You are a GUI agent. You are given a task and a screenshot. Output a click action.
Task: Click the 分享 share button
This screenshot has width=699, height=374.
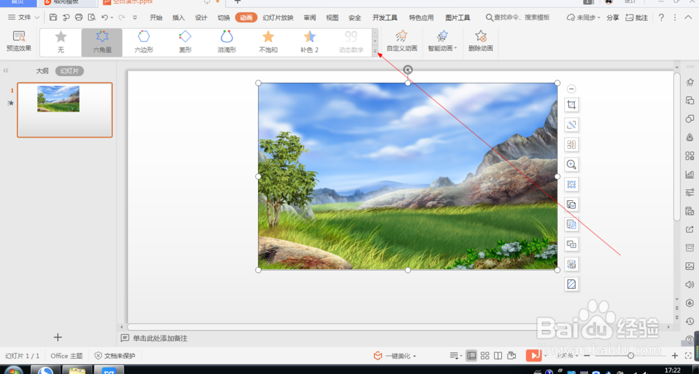612,17
